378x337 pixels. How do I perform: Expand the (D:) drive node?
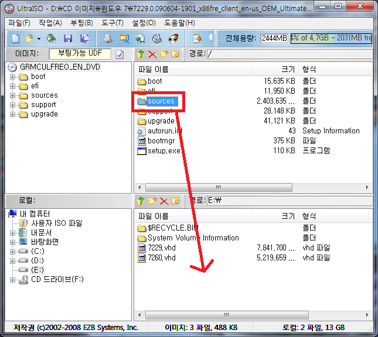tap(12, 261)
